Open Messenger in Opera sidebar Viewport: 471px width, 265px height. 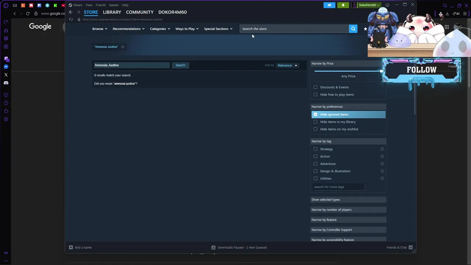(6, 67)
